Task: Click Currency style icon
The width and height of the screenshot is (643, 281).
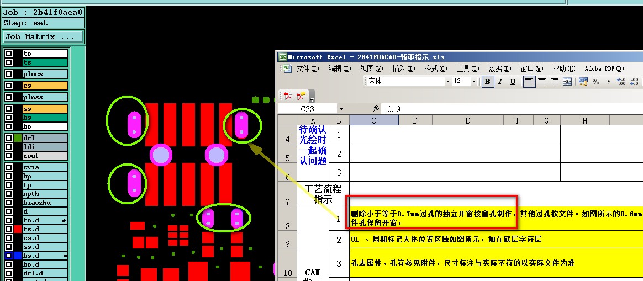Action: (x=583, y=82)
